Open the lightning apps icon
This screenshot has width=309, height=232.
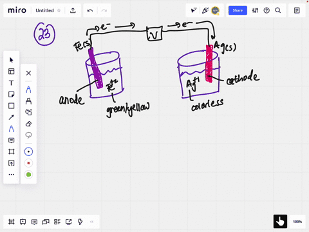point(80,222)
